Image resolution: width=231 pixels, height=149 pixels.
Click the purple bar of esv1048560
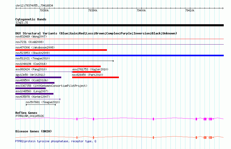(35, 94)
